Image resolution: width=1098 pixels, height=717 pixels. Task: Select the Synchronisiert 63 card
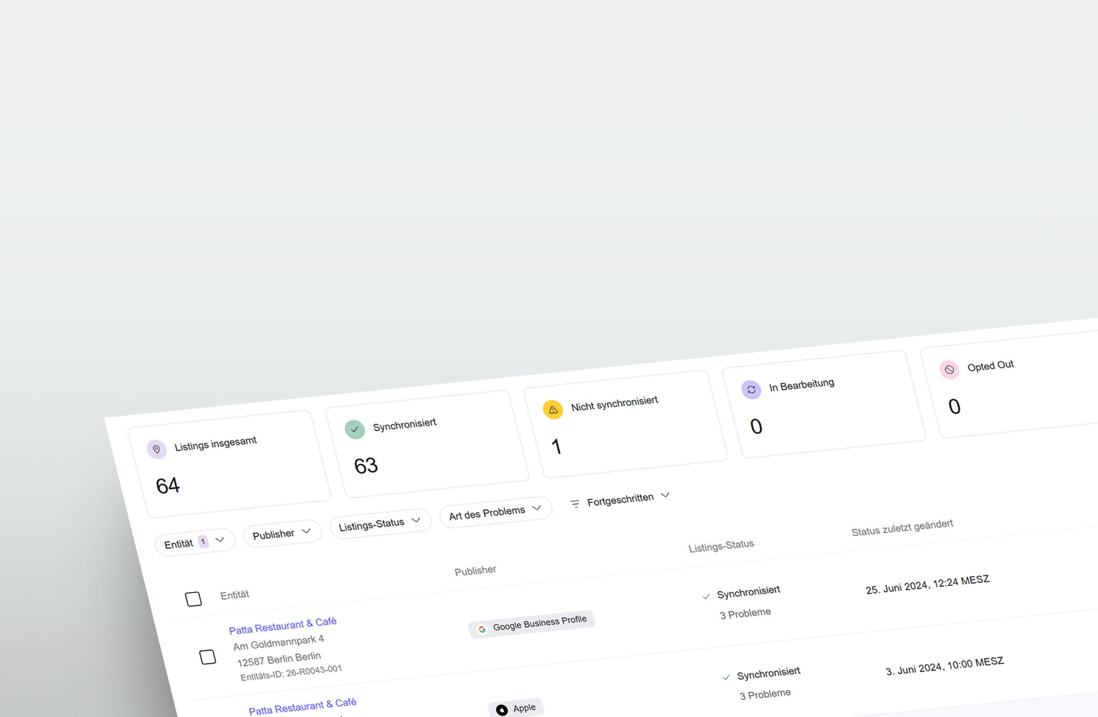428,444
